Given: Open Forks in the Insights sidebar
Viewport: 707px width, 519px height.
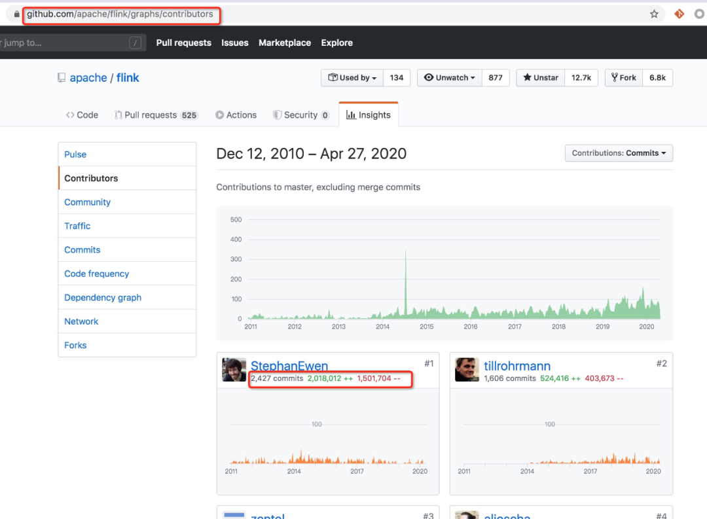Looking at the screenshot, I should point(127,346).
